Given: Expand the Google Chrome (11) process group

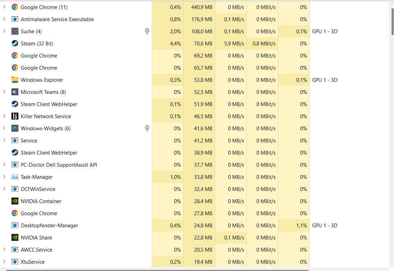Looking at the screenshot, I should point(4,7).
